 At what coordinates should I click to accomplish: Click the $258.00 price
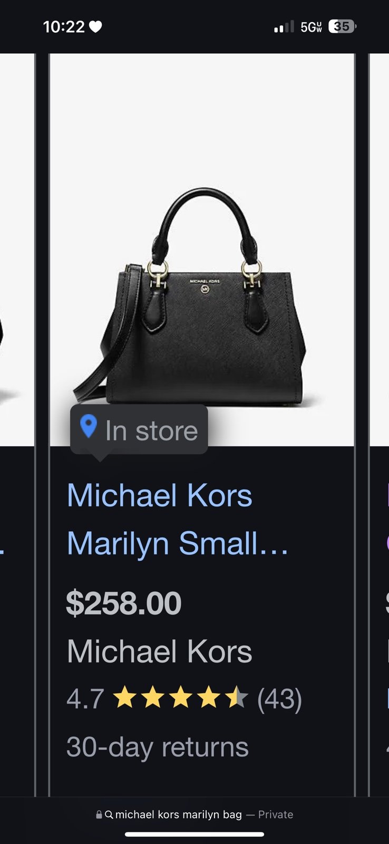[x=124, y=603]
